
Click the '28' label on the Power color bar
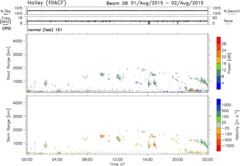[224, 44]
